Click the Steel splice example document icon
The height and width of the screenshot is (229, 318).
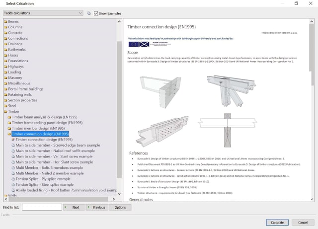[13, 185]
